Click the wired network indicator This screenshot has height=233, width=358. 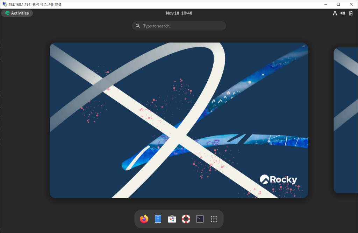click(335, 13)
